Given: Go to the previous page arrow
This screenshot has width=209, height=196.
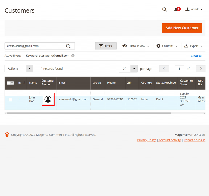Looking at the screenshot, I should pos(164,69).
